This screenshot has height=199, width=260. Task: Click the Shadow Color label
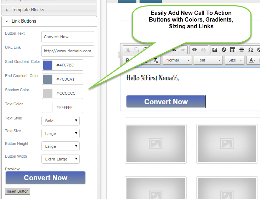pos(17,90)
